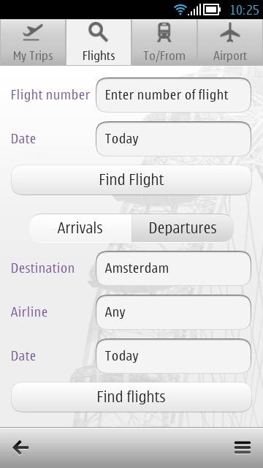Image resolution: width=263 pixels, height=468 pixels.
Task: Switch toggle to Departures
Action: pyautogui.click(x=183, y=228)
